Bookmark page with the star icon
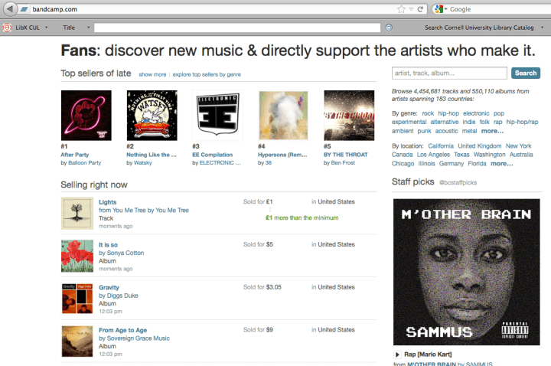Viewport: 551px width, 366px height. tap(401, 9)
